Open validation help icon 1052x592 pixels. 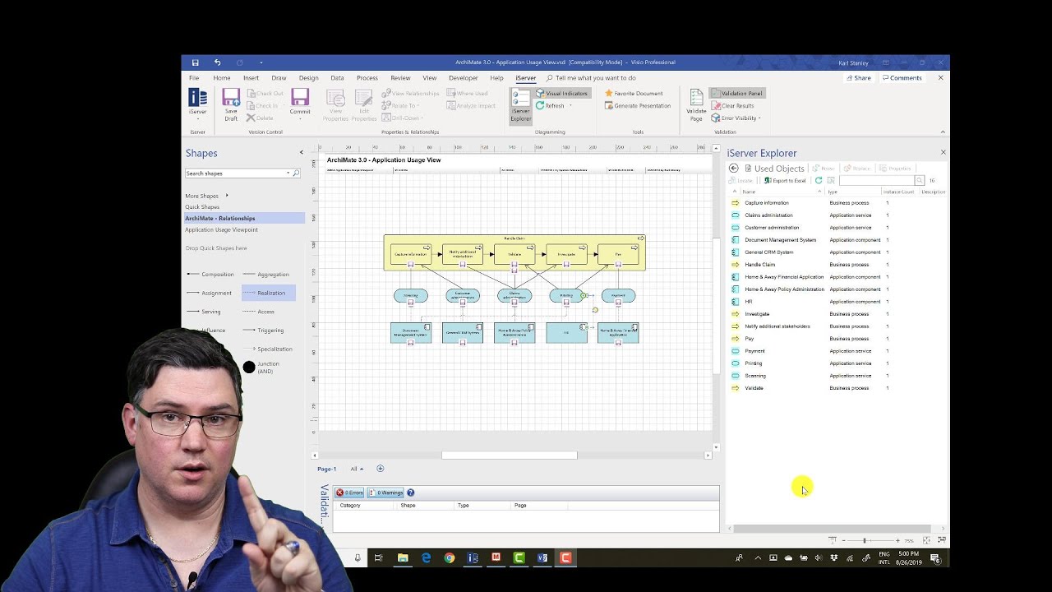pos(410,493)
